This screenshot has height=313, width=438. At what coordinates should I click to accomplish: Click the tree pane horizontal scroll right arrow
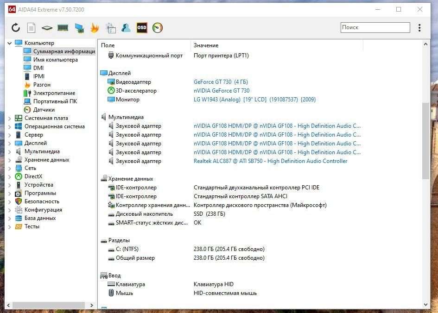[92, 305]
